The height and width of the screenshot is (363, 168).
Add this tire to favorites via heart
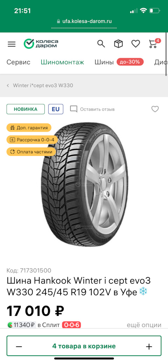155,109
